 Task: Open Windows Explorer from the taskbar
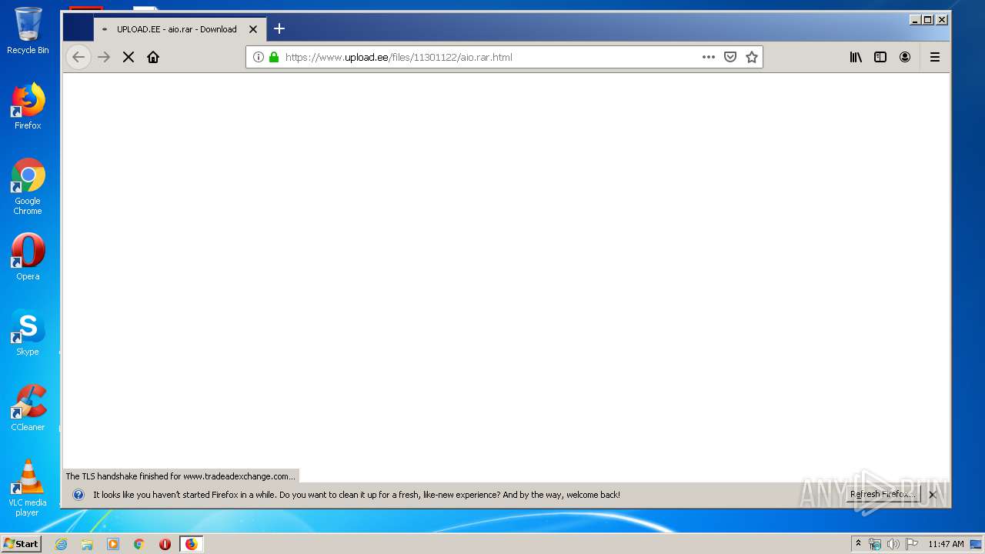click(x=87, y=544)
